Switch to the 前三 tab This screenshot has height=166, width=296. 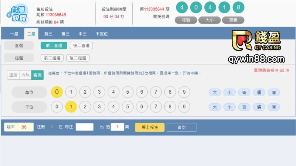click(48, 34)
